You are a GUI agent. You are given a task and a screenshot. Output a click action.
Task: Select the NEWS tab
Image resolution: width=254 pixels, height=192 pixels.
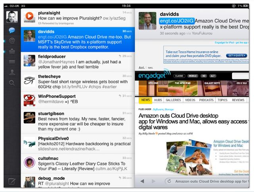click(146, 100)
